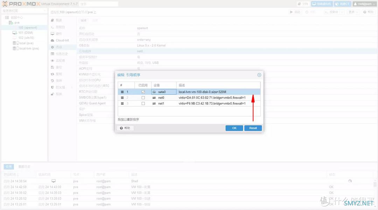Click the task history icon in VM menu

(x=52, y=54)
